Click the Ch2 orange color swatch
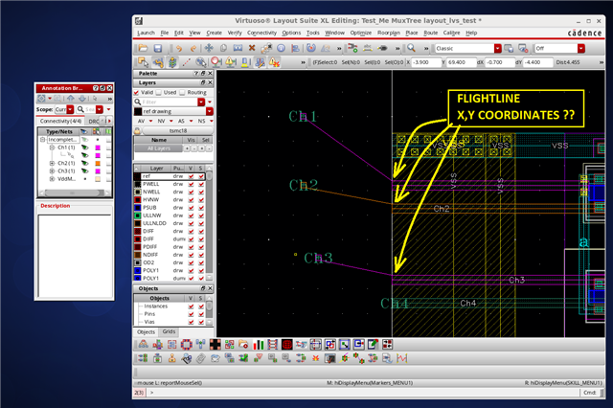Viewport: 613px width, 408px height. click(x=98, y=164)
